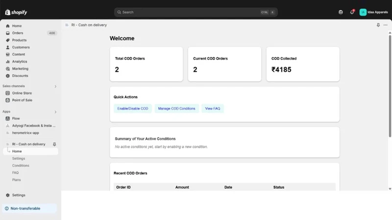Viewport: 392px width, 220px height.
Task: Click the Manage COD Conditions button
Action: click(x=176, y=109)
